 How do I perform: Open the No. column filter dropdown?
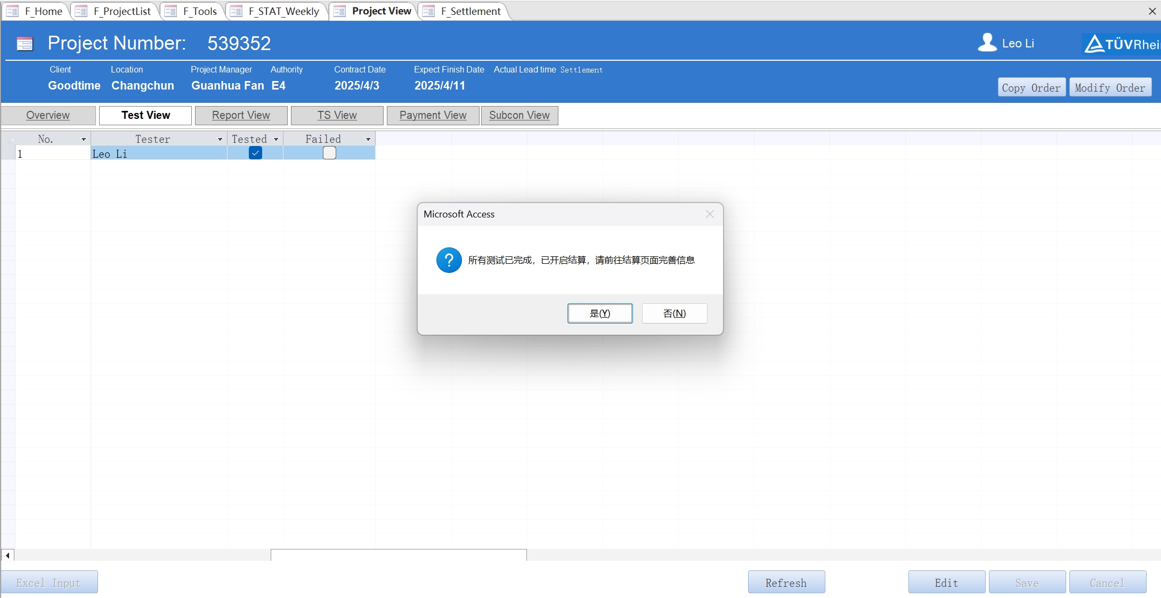point(84,139)
